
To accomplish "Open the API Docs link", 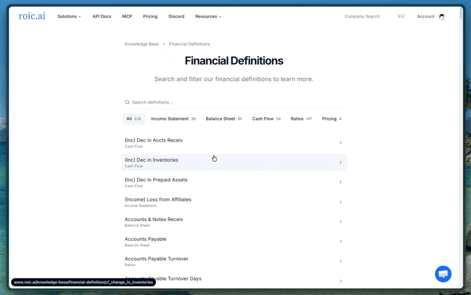I will 102,16.
